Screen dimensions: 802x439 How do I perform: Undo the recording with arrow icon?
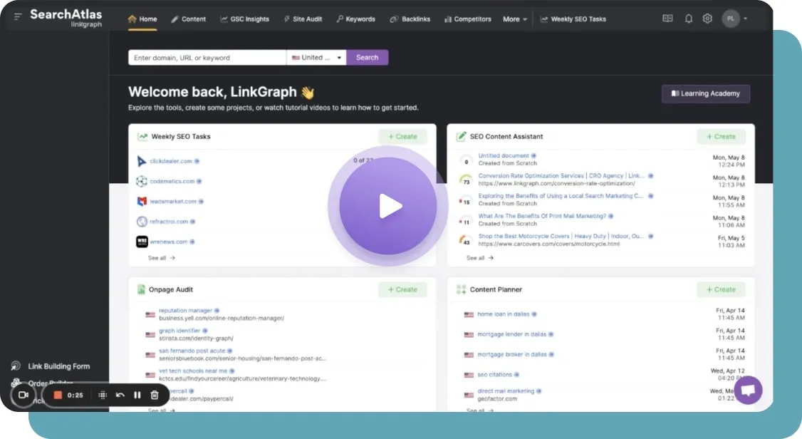tap(120, 395)
